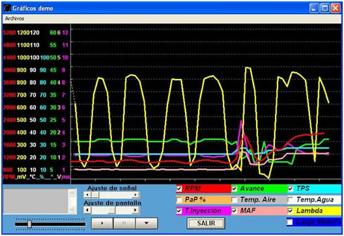
Task: Enable the PaP % checkbox
Action: (x=179, y=199)
